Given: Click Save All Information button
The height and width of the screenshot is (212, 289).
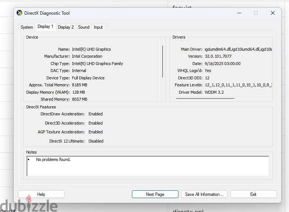Looking at the screenshot, I should (204, 194).
